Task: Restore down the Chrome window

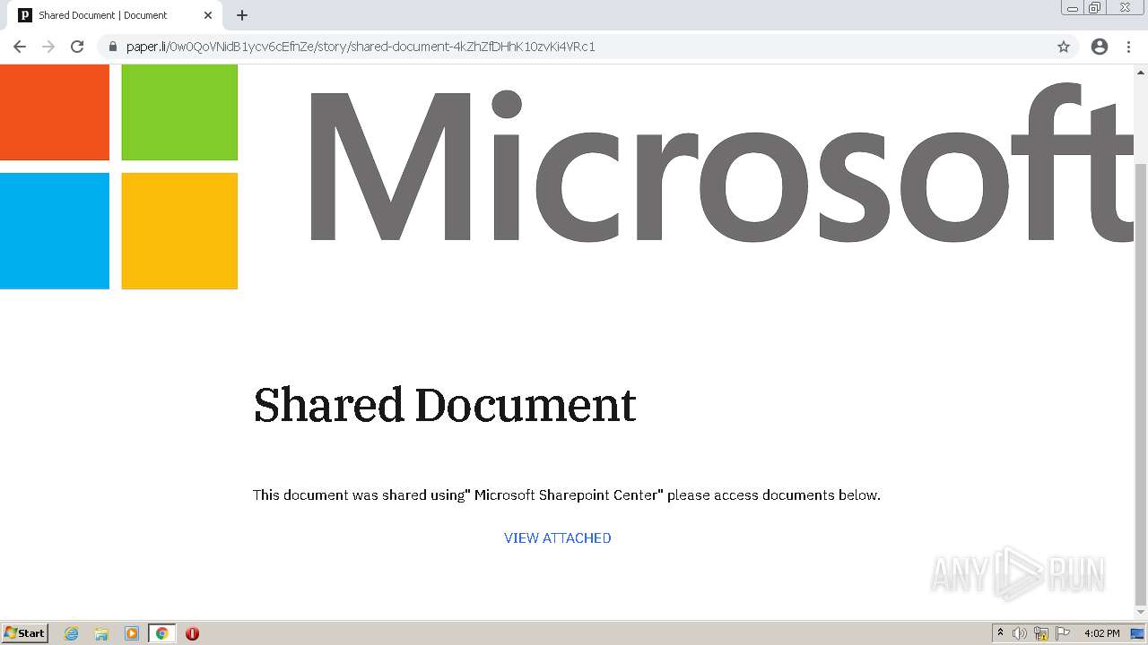Action: [x=1095, y=8]
